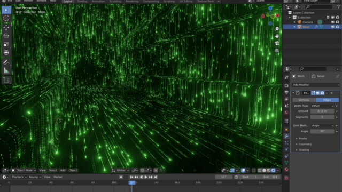Open the Width Type Offset dropdown
This screenshot has height=192, width=342.
(322, 106)
